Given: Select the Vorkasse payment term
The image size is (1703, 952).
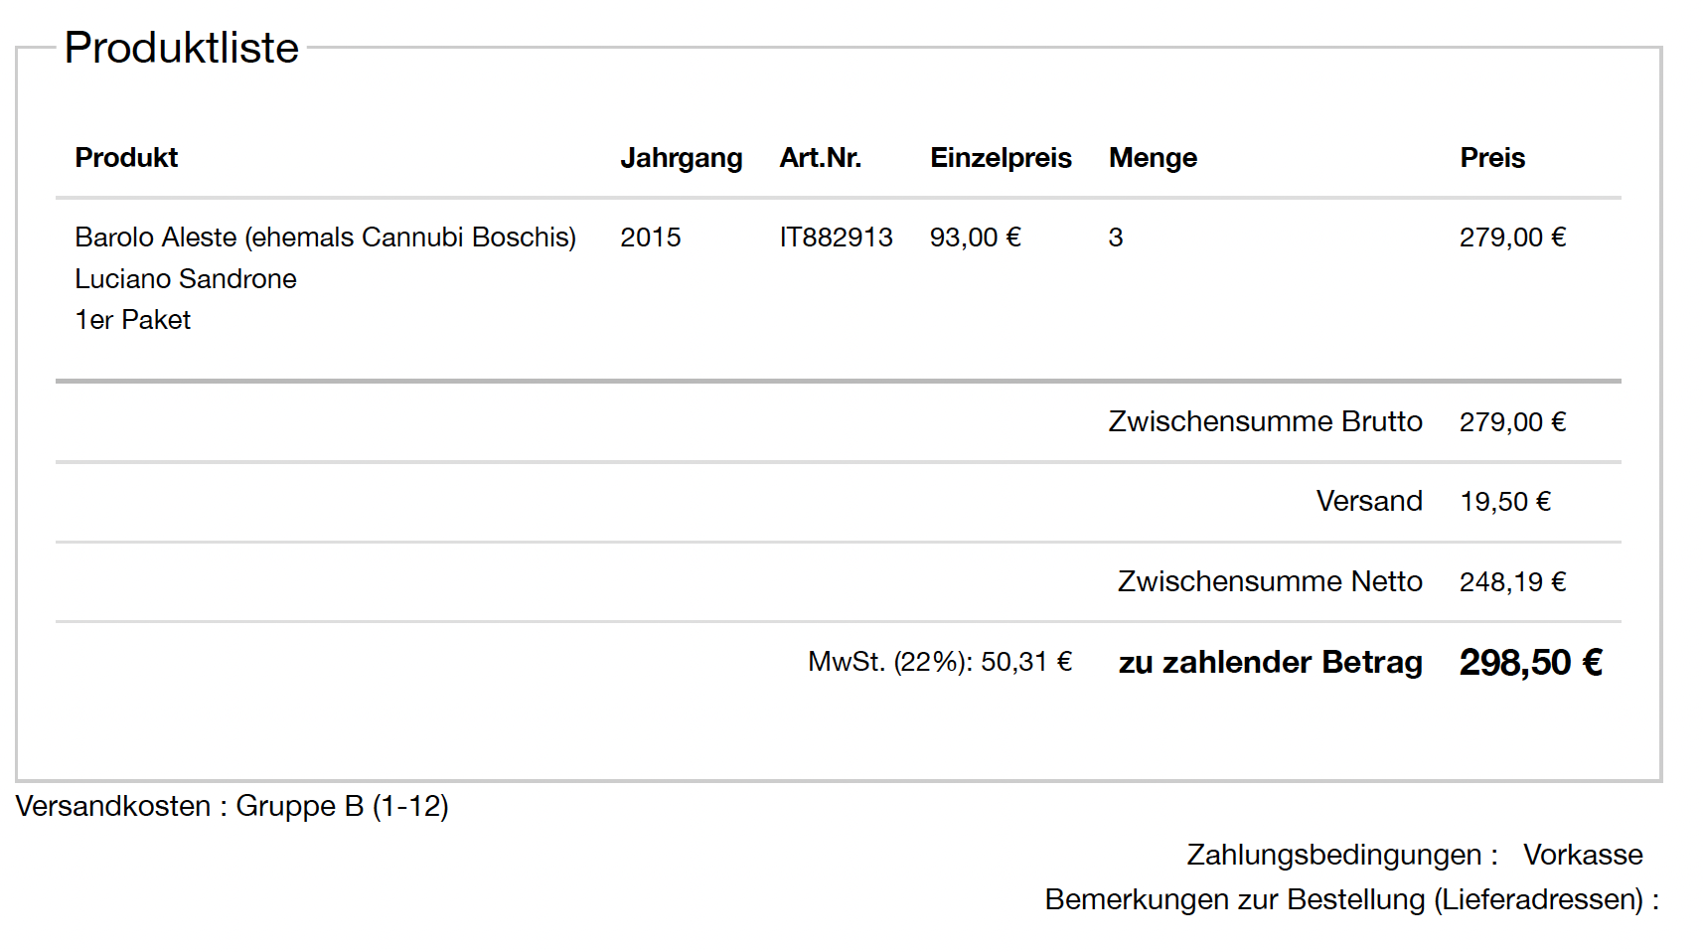Looking at the screenshot, I should [1582, 855].
